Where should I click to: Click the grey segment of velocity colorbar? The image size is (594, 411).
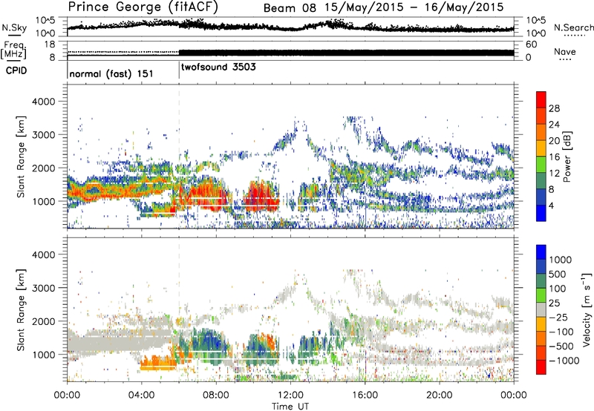click(541, 309)
